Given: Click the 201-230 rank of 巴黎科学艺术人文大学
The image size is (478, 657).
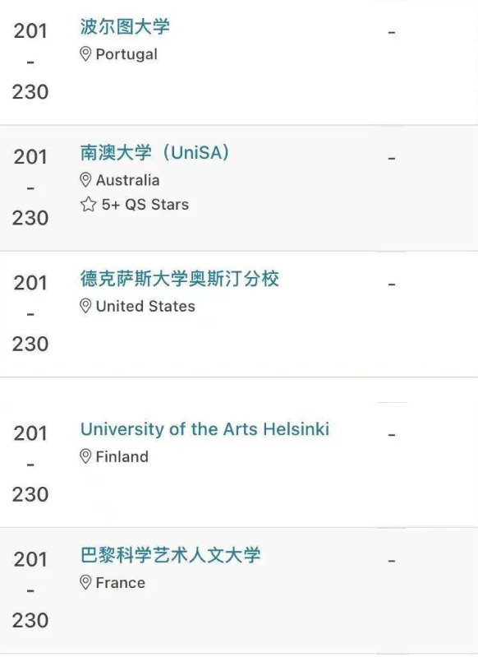Looking at the screenshot, I should click(30, 590).
